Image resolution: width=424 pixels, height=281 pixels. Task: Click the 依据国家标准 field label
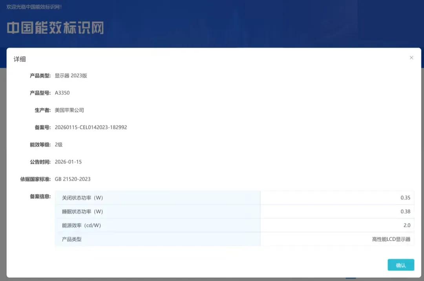click(35, 179)
